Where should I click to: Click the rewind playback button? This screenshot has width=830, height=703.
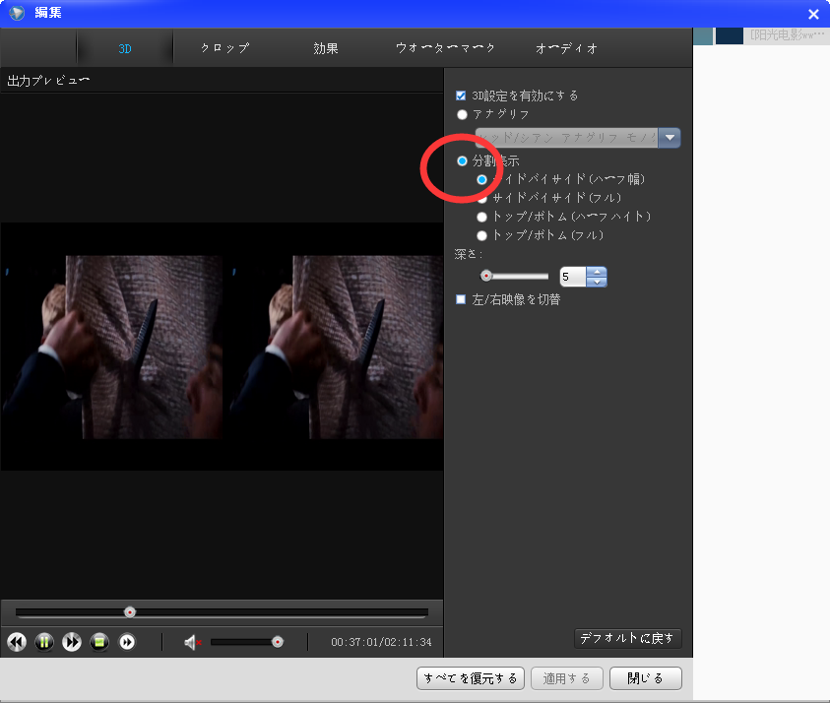click(x=17, y=642)
